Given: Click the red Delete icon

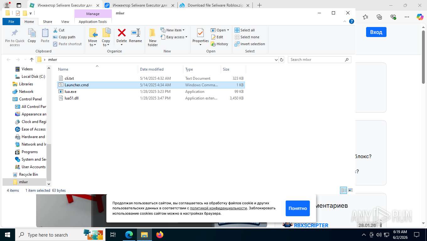Looking at the screenshot, I should click(122, 33).
